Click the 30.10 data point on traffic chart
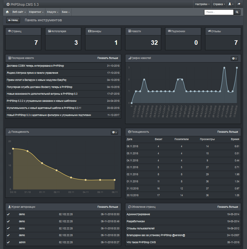This screenshot has width=247, height=249. [13, 148]
